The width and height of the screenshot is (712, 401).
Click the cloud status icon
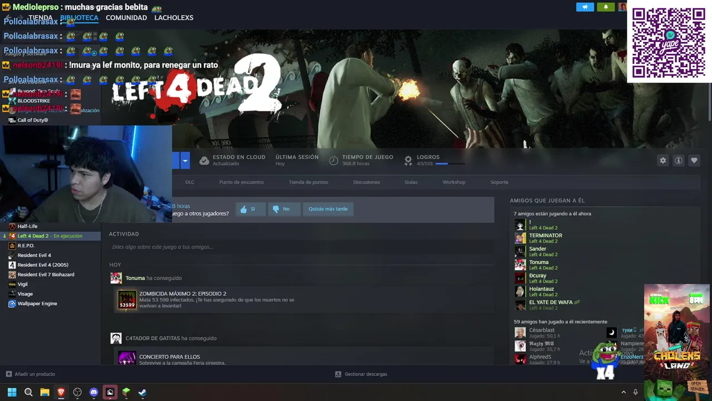204,160
